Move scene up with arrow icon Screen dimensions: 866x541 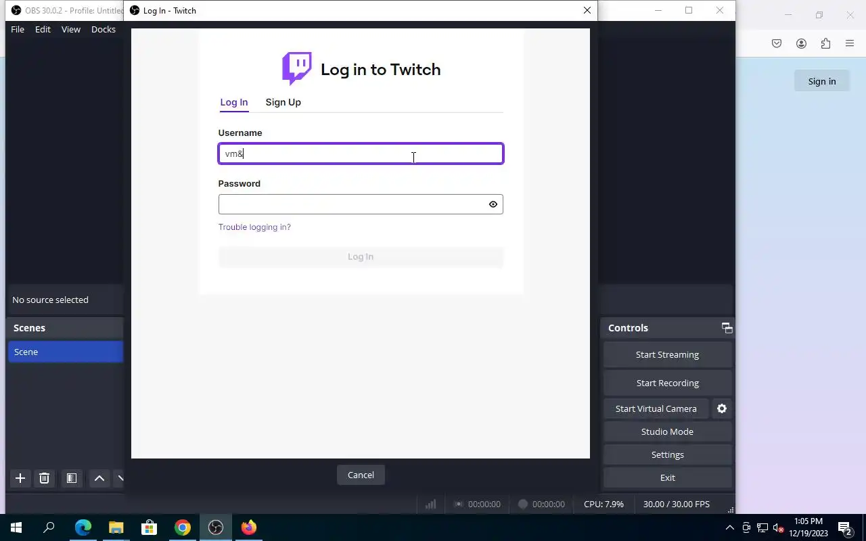pos(99,478)
